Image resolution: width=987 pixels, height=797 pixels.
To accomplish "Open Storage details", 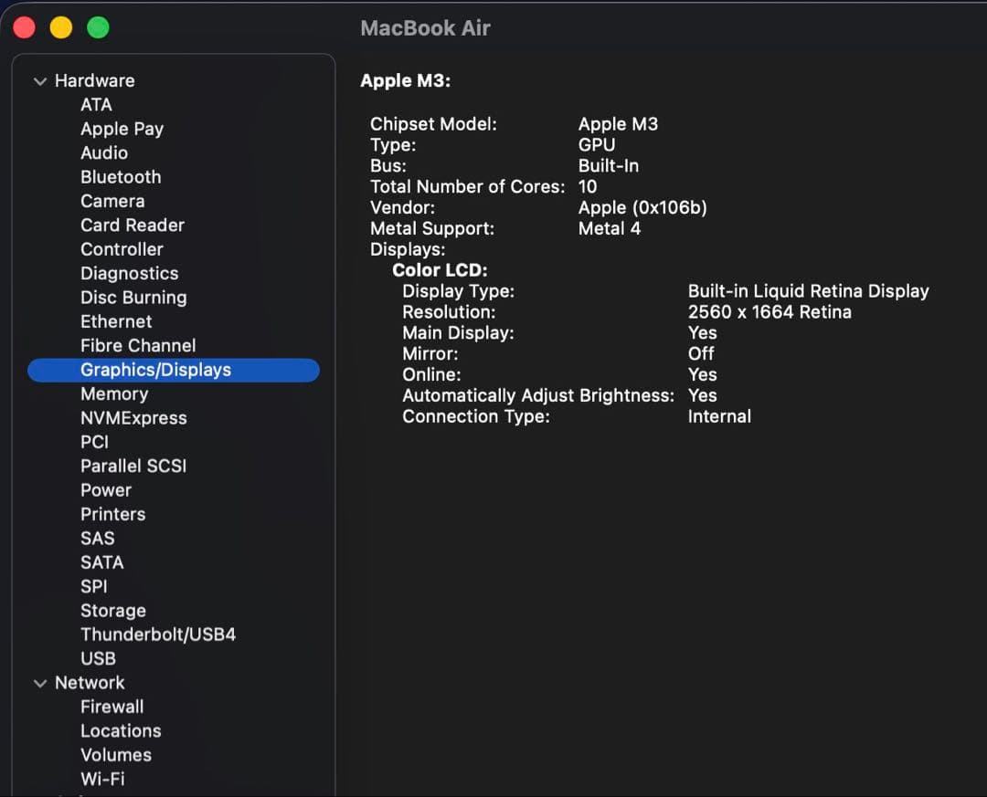I will pyautogui.click(x=113, y=611).
